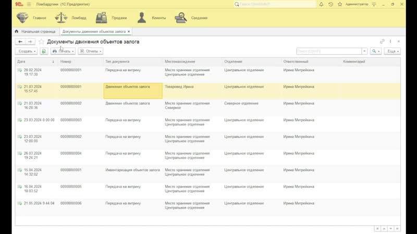Expand the Создать dropdown button
Viewport: 417px width, 234px height.
click(27, 51)
